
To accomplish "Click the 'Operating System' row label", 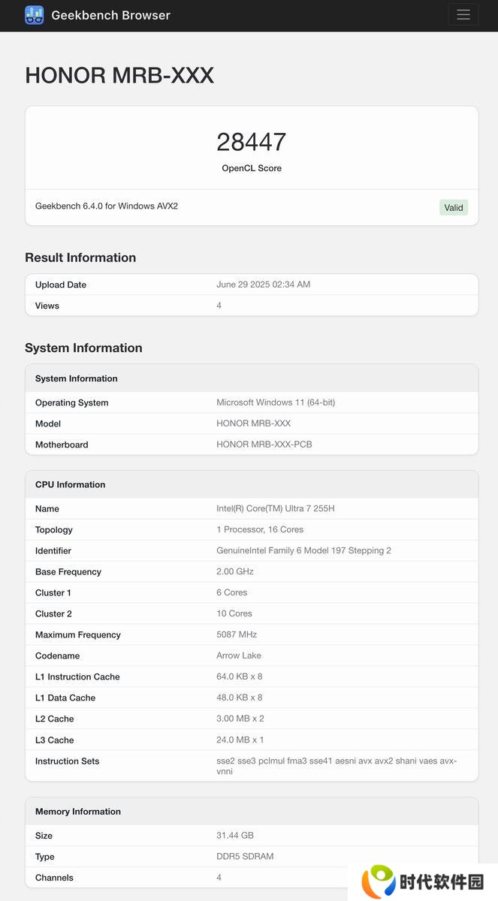I will click(72, 402).
